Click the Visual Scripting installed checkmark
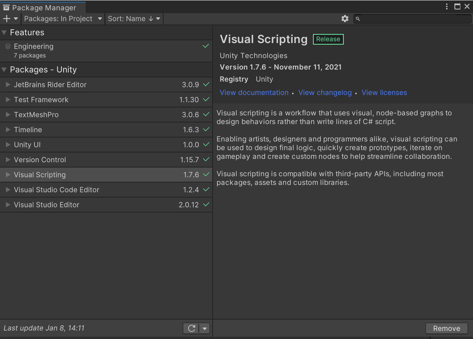The height and width of the screenshot is (339, 473). (205, 174)
